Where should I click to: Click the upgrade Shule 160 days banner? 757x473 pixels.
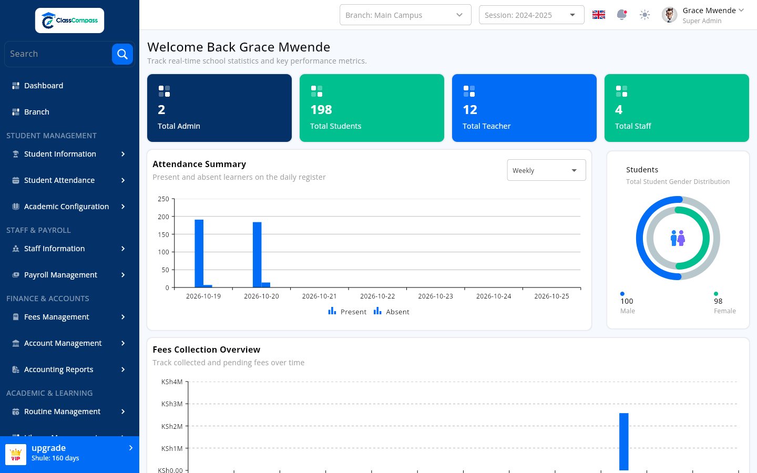click(69, 455)
